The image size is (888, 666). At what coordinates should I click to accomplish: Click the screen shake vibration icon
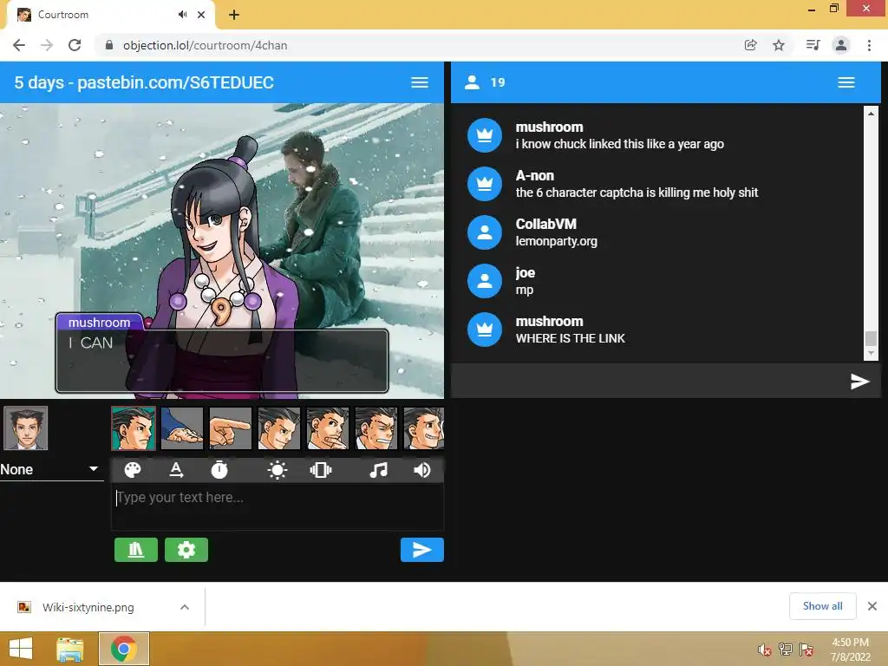321,470
